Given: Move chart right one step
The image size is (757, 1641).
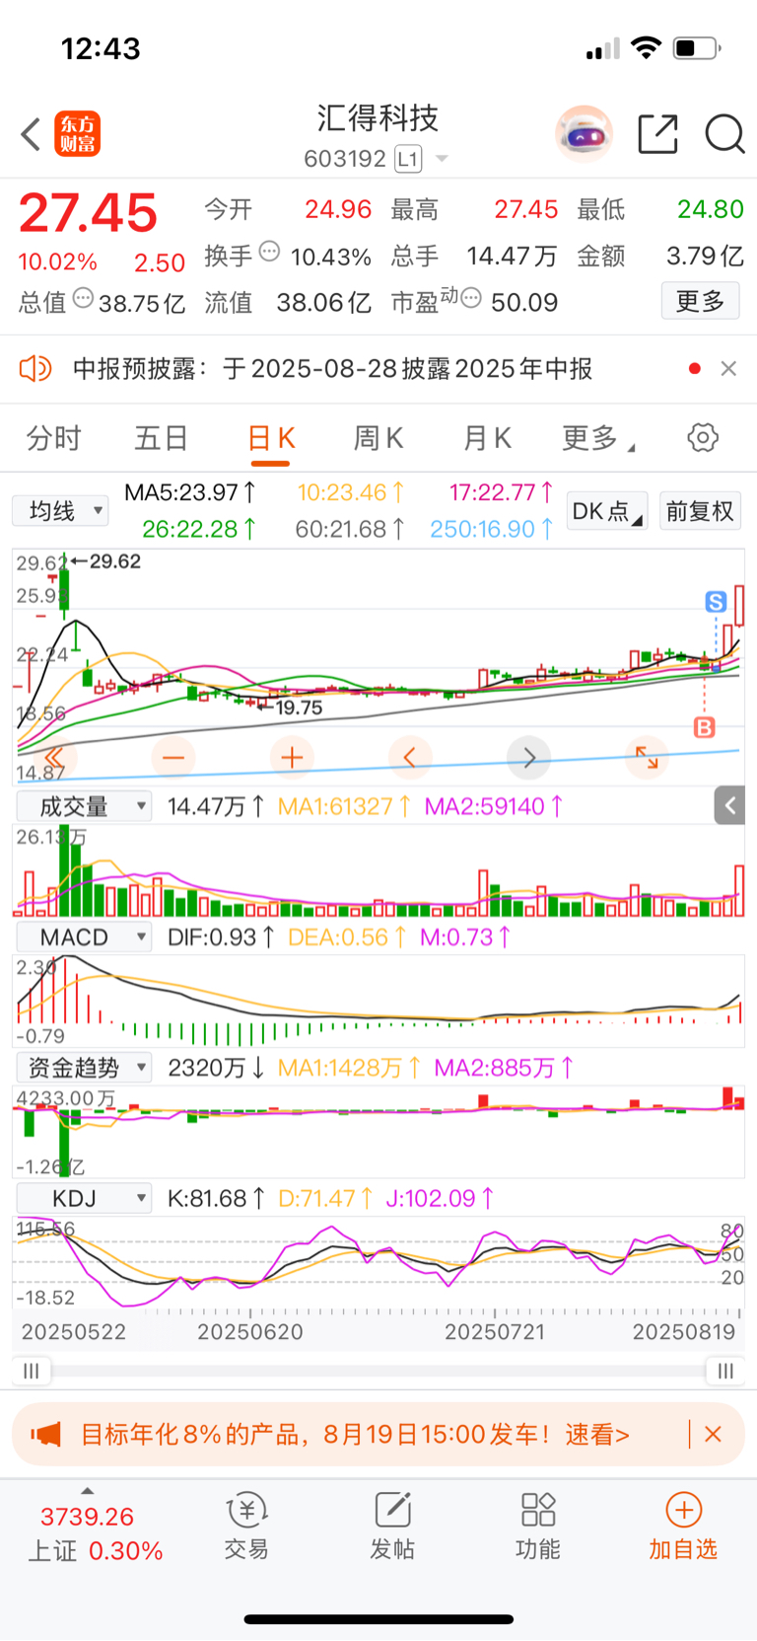Looking at the screenshot, I should tap(528, 758).
